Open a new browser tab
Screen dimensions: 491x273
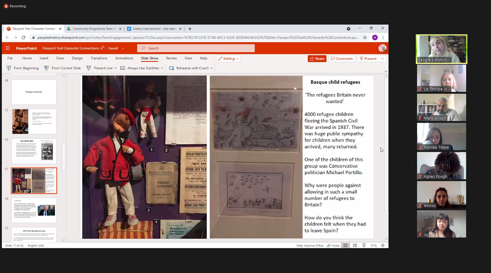tap(190, 29)
